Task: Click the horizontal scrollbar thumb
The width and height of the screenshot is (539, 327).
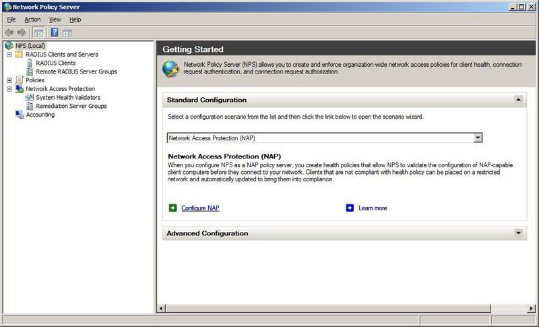Action: 328,308
